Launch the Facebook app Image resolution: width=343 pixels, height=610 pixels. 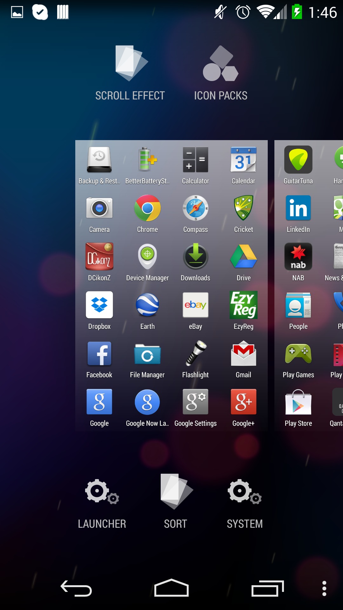[x=99, y=359]
